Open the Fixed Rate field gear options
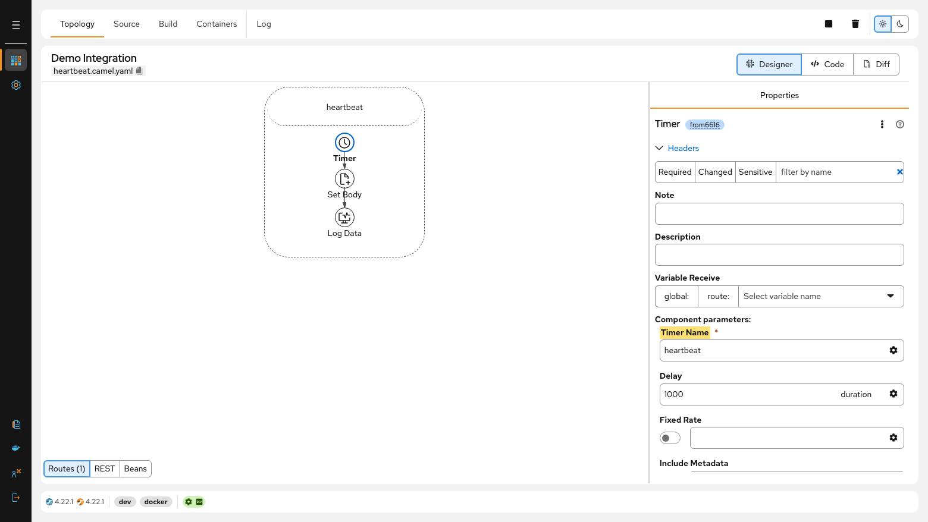 pyautogui.click(x=893, y=438)
